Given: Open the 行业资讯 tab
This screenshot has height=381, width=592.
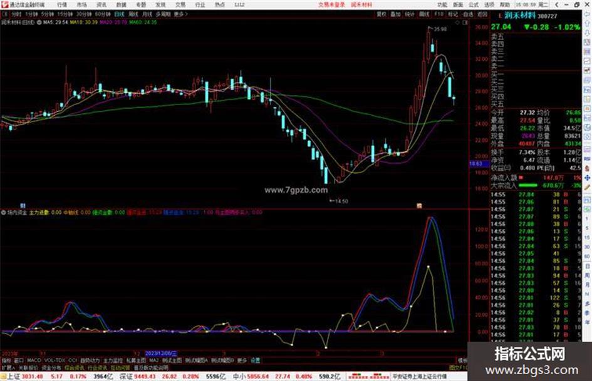Looking at the screenshot, I should (97, 367).
